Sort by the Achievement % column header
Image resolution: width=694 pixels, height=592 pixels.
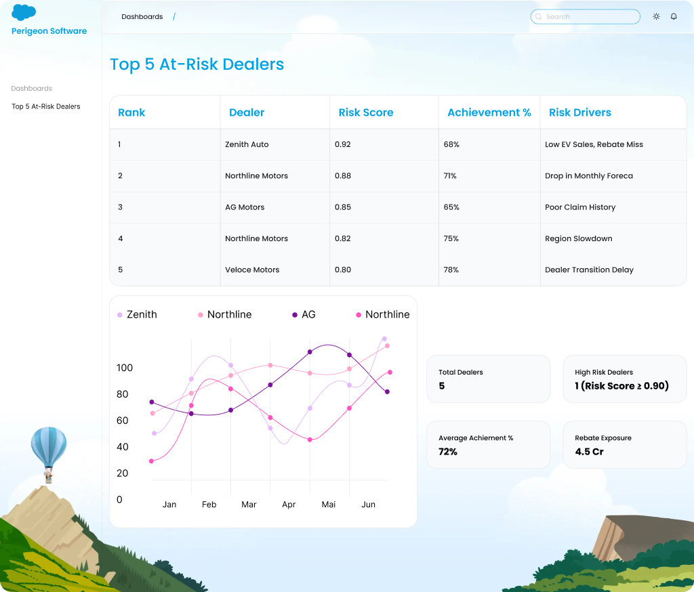coord(489,112)
